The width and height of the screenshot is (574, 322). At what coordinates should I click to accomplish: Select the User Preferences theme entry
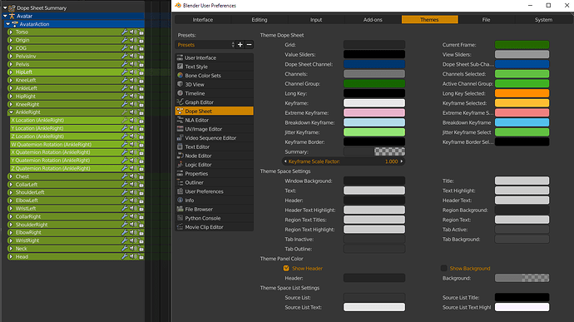215,191
